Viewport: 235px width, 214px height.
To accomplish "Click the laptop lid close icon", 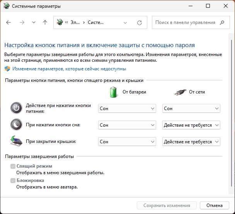I will (x=16, y=141).
